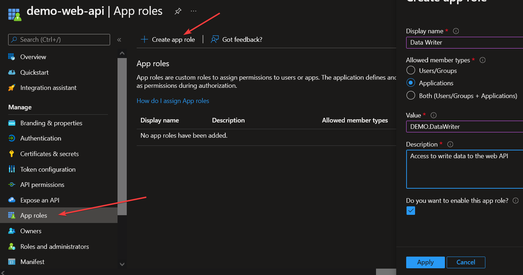The image size is (523, 275).
Task: Select the Users/Groups radio button
Action: tap(411, 70)
